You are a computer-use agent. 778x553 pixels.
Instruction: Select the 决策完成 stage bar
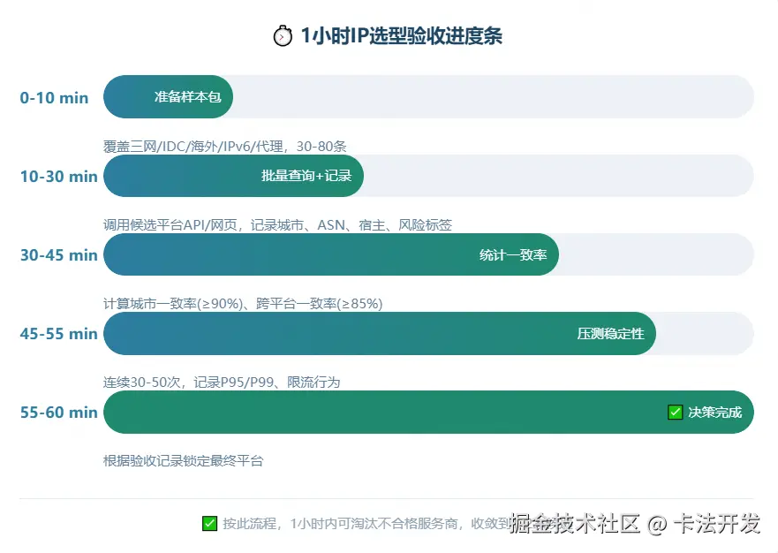[397, 412]
